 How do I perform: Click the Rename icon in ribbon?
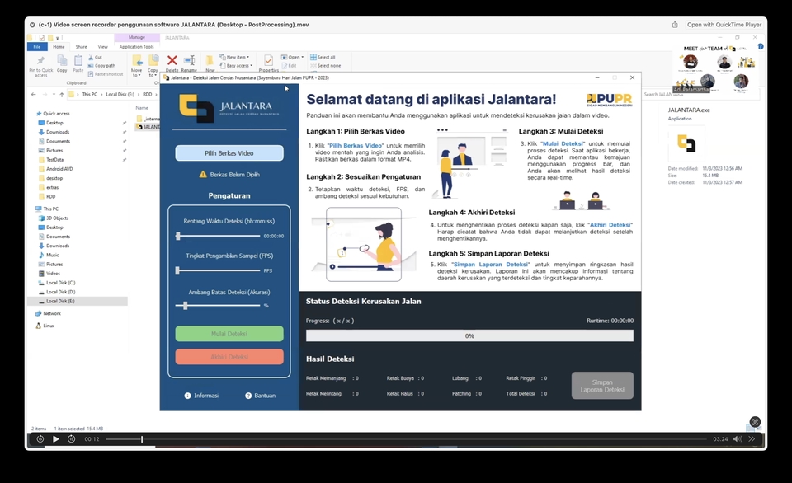pyautogui.click(x=190, y=60)
